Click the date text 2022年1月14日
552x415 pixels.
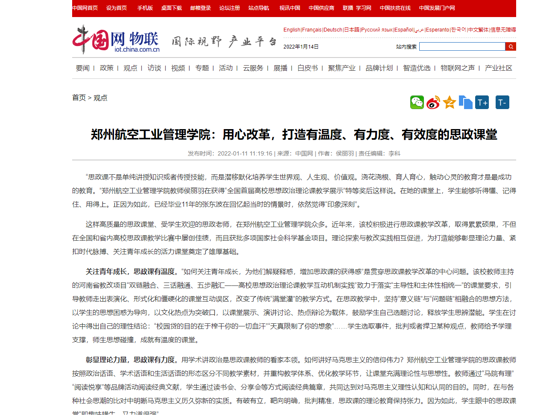point(301,47)
